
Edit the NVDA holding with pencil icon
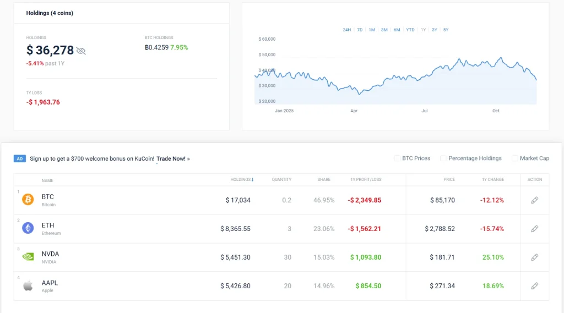534,257
